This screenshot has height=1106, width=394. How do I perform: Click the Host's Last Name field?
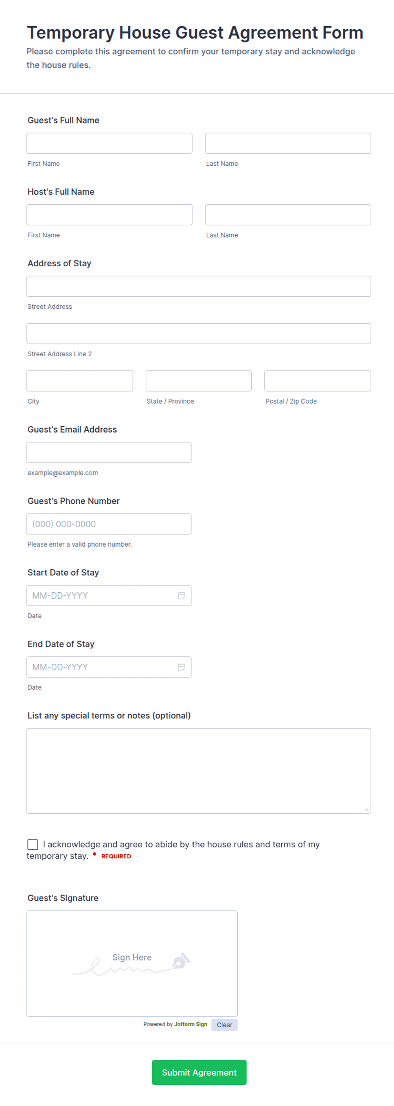pyautogui.click(x=288, y=215)
